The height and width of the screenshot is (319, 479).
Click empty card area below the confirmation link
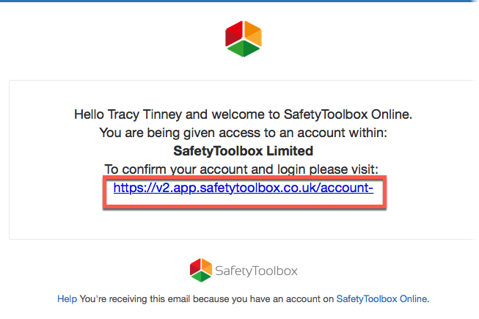[244, 222]
